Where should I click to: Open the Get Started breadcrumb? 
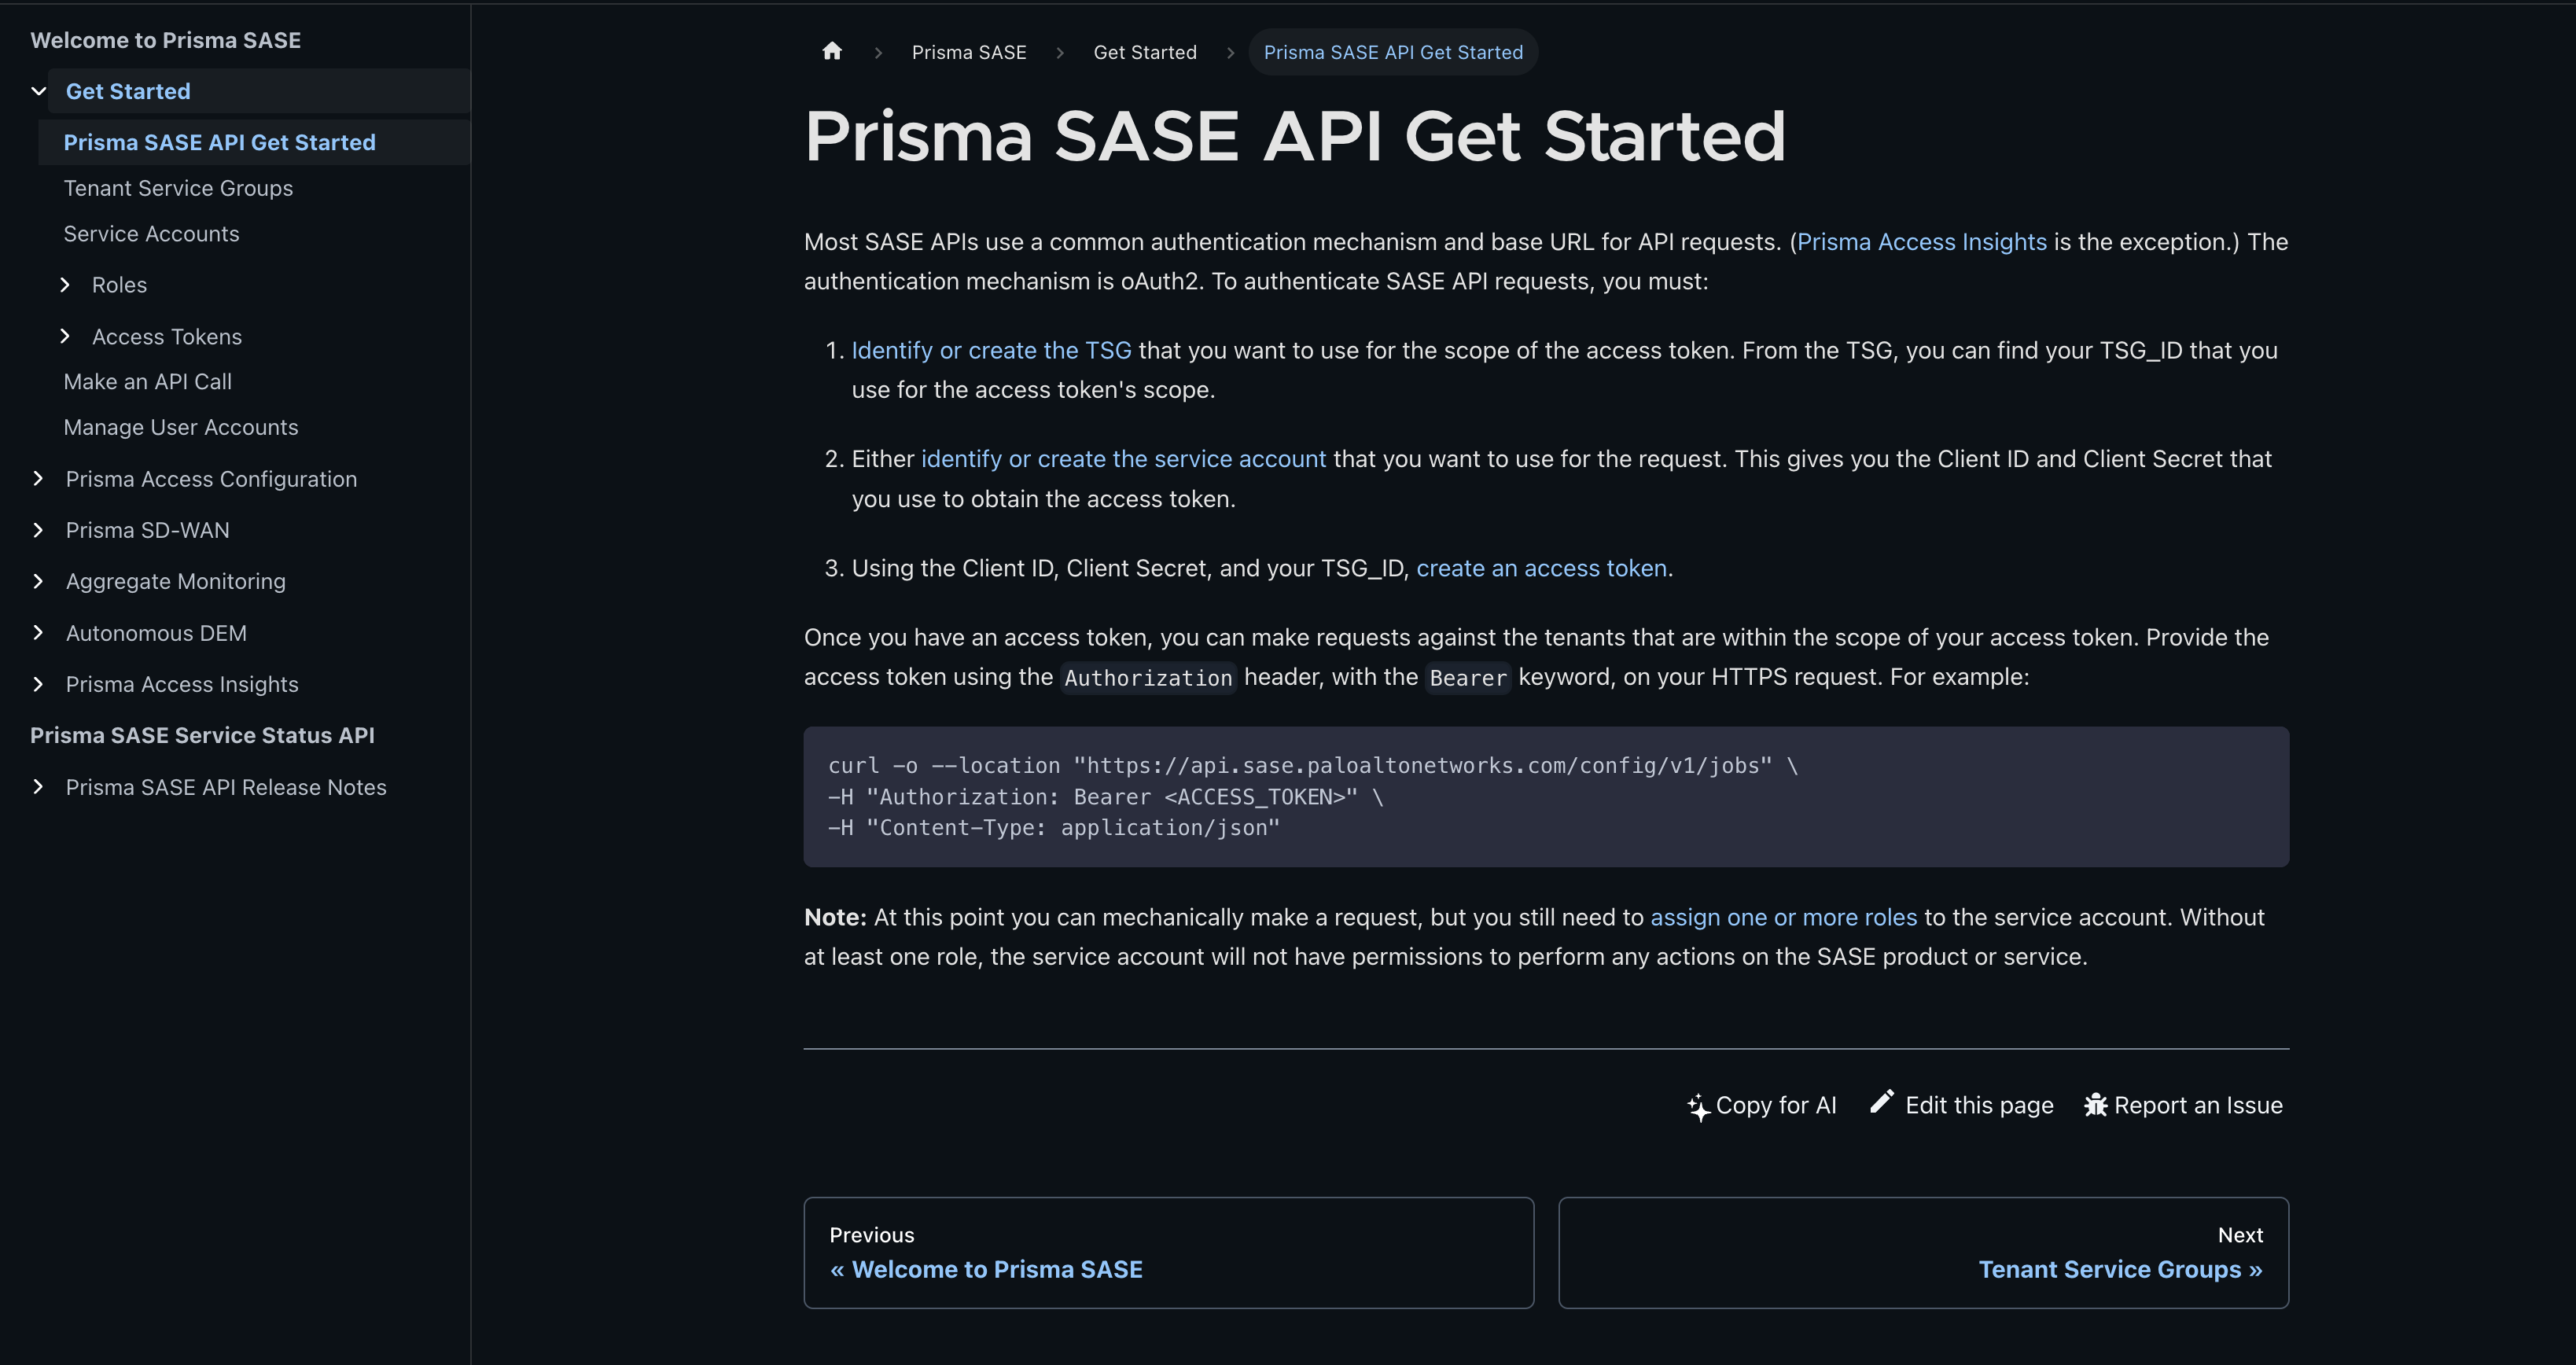(x=1144, y=51)
